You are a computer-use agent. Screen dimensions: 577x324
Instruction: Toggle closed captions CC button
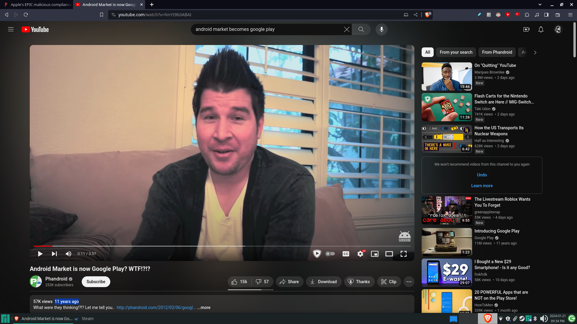346,254
